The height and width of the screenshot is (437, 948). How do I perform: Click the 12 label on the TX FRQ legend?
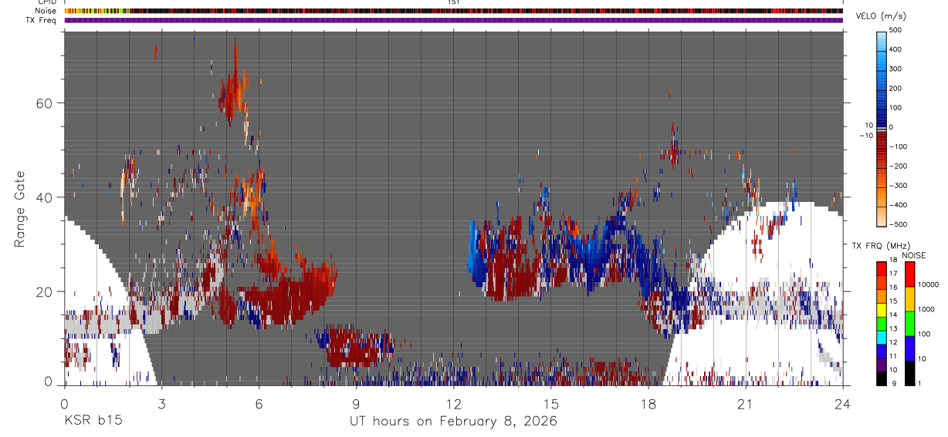[893, 342]
